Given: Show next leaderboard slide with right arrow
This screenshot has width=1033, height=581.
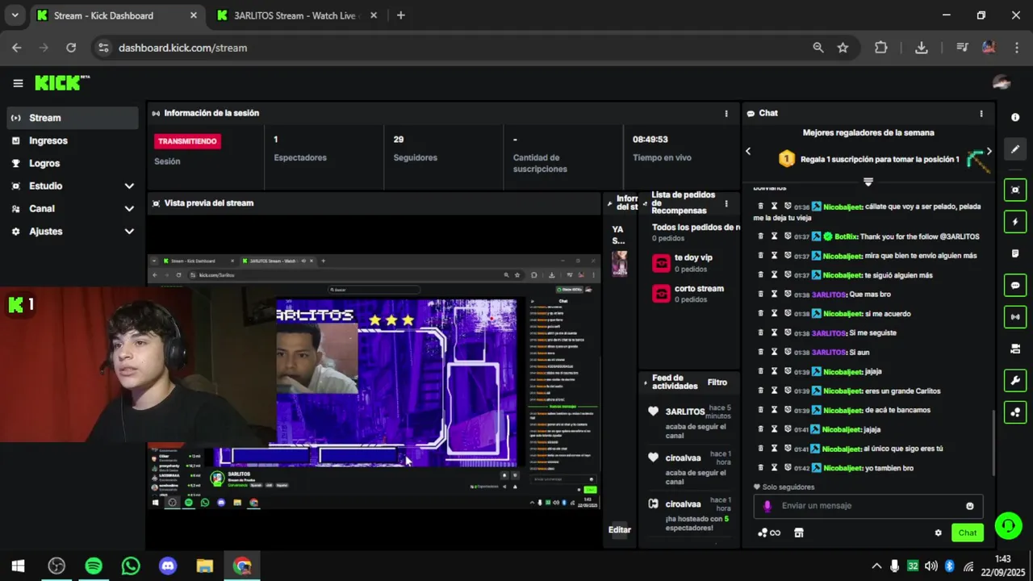Looking at the screenshot, I should (x=989, y=151).
